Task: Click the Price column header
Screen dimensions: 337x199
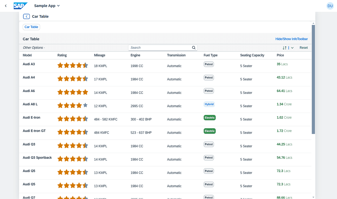Action: (x=280, y=55)
